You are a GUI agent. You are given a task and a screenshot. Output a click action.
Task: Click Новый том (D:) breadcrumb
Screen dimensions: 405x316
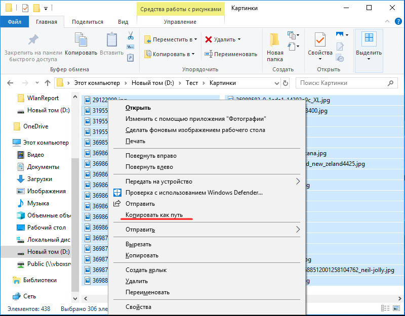point(153,83)
